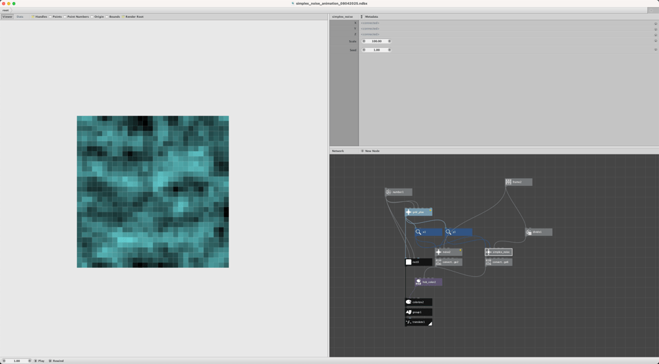Click the rendered noise image in viewer
This screenshot has height=364, width=659.
click(x=153, y=192)
